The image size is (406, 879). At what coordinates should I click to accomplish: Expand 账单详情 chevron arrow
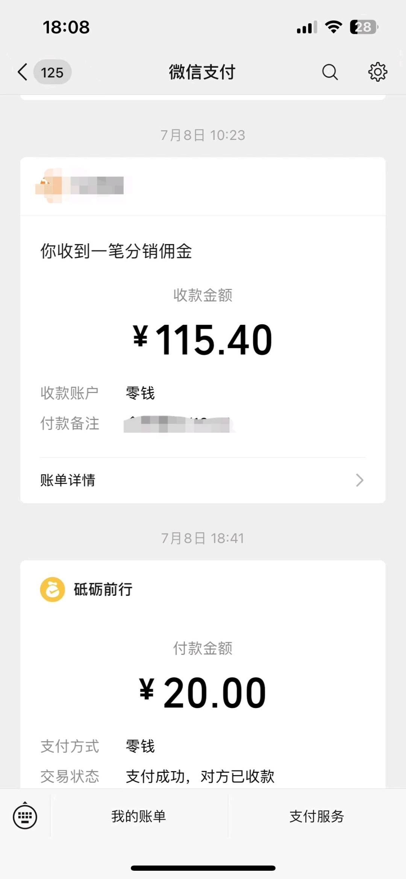[359, 480]
